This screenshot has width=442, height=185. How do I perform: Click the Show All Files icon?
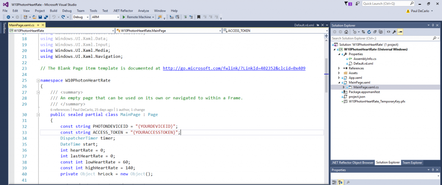point(381,32)
